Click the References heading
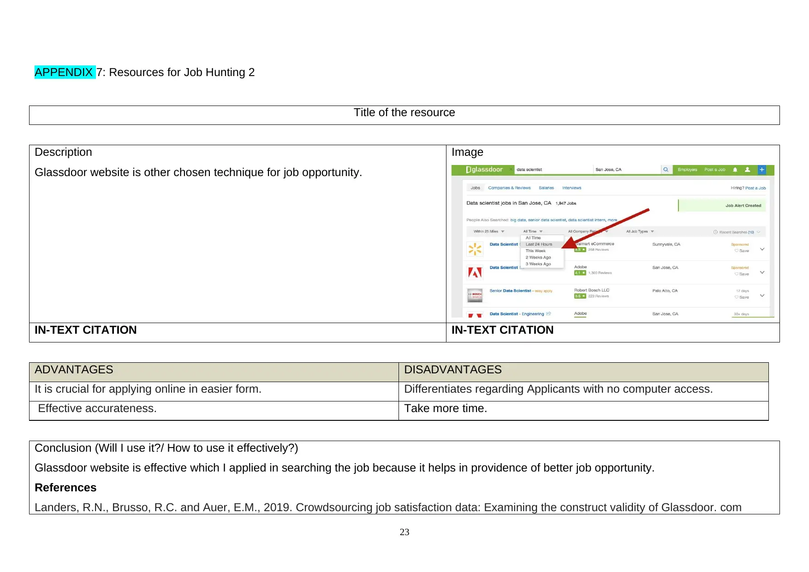 point(65,488)
